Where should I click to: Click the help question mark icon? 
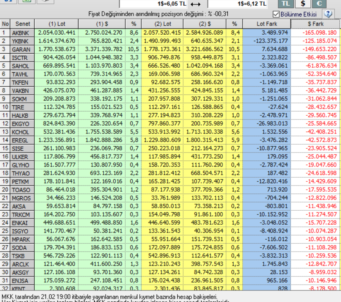click(x=328, y=14)
